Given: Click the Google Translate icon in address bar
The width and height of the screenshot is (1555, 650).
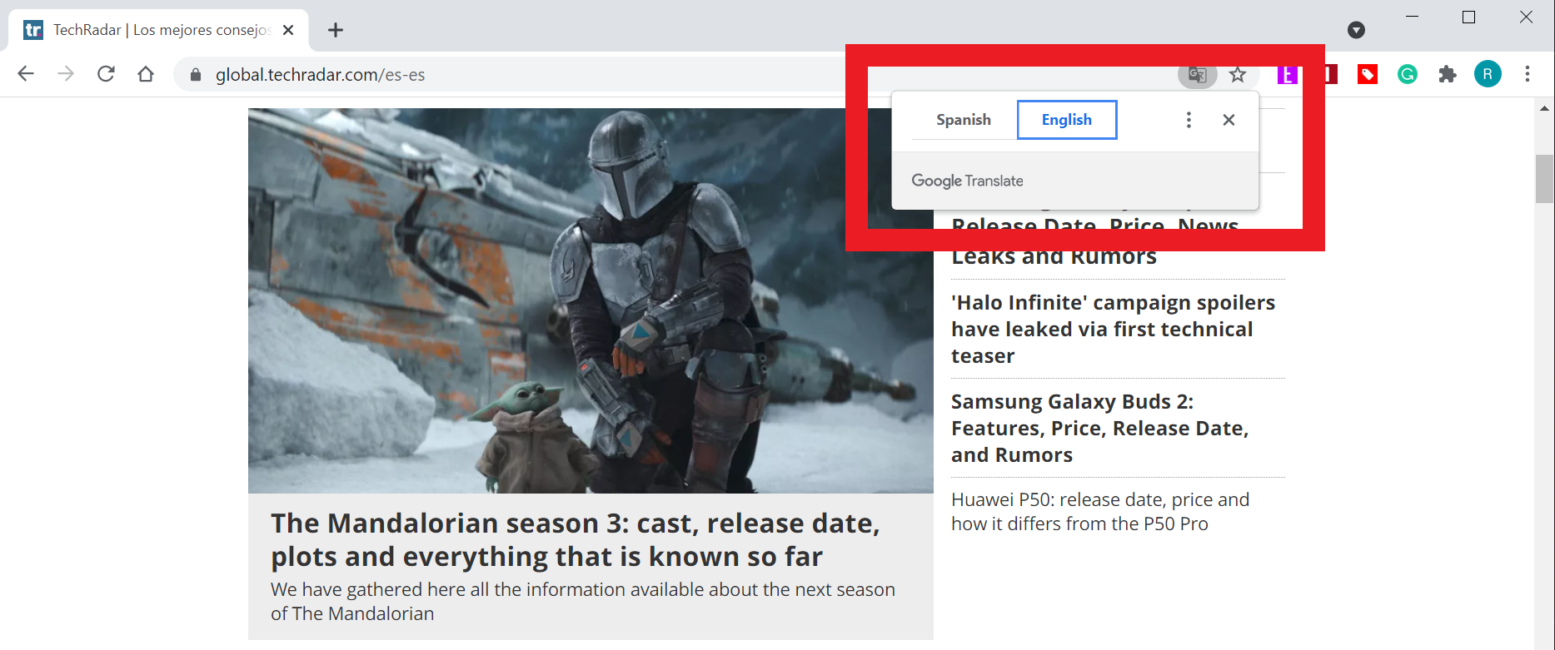Looking at the screenshot, I should click(x=1198, y=75).
